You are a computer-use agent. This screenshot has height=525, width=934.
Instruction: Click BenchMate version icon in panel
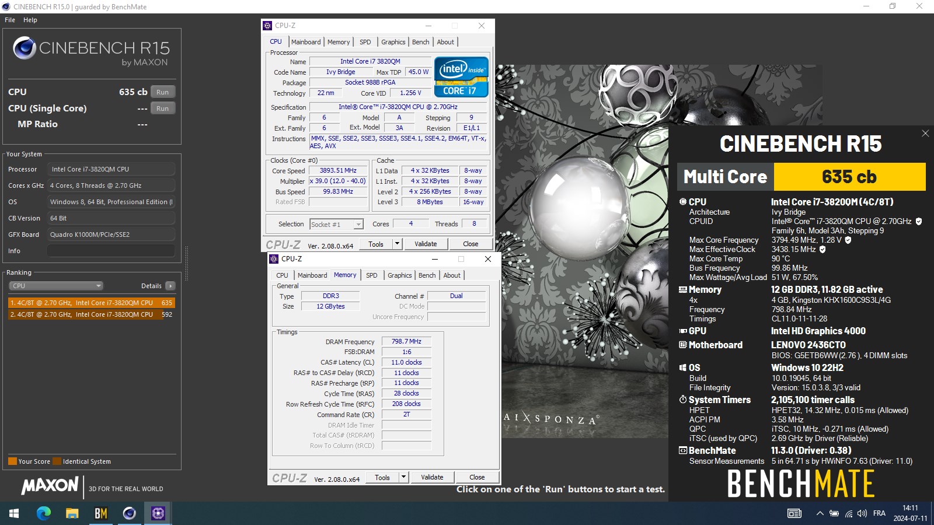pos(683,450)
